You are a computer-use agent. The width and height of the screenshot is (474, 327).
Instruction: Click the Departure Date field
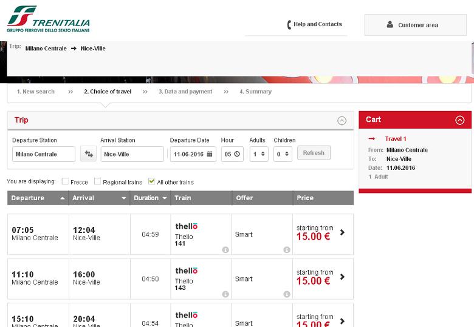pos(193,154)
